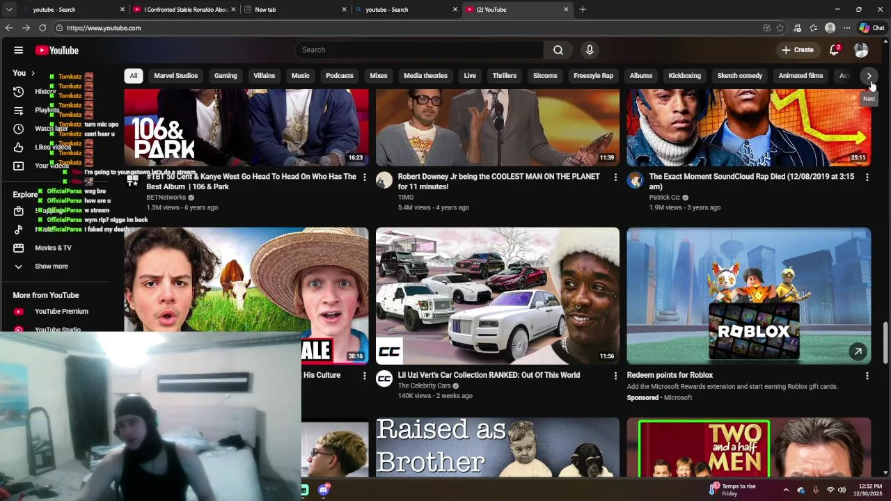Select the Albums chip
Image resolution: width=891 pixels, height=501 pixels.
[641, 76]
